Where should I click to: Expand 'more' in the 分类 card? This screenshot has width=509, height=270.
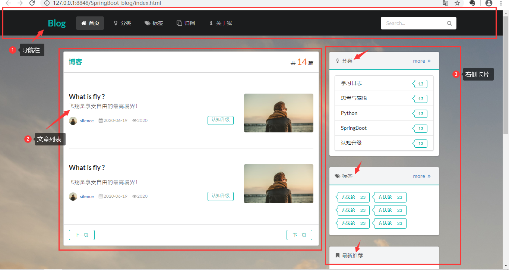[x=422, y=61]
